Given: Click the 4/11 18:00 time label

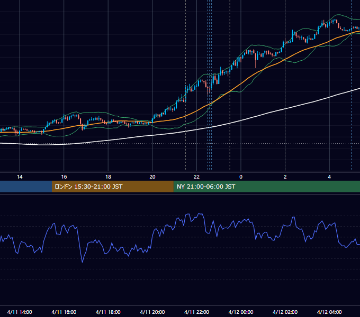Looking at the screenshot, I should (108, 312).
